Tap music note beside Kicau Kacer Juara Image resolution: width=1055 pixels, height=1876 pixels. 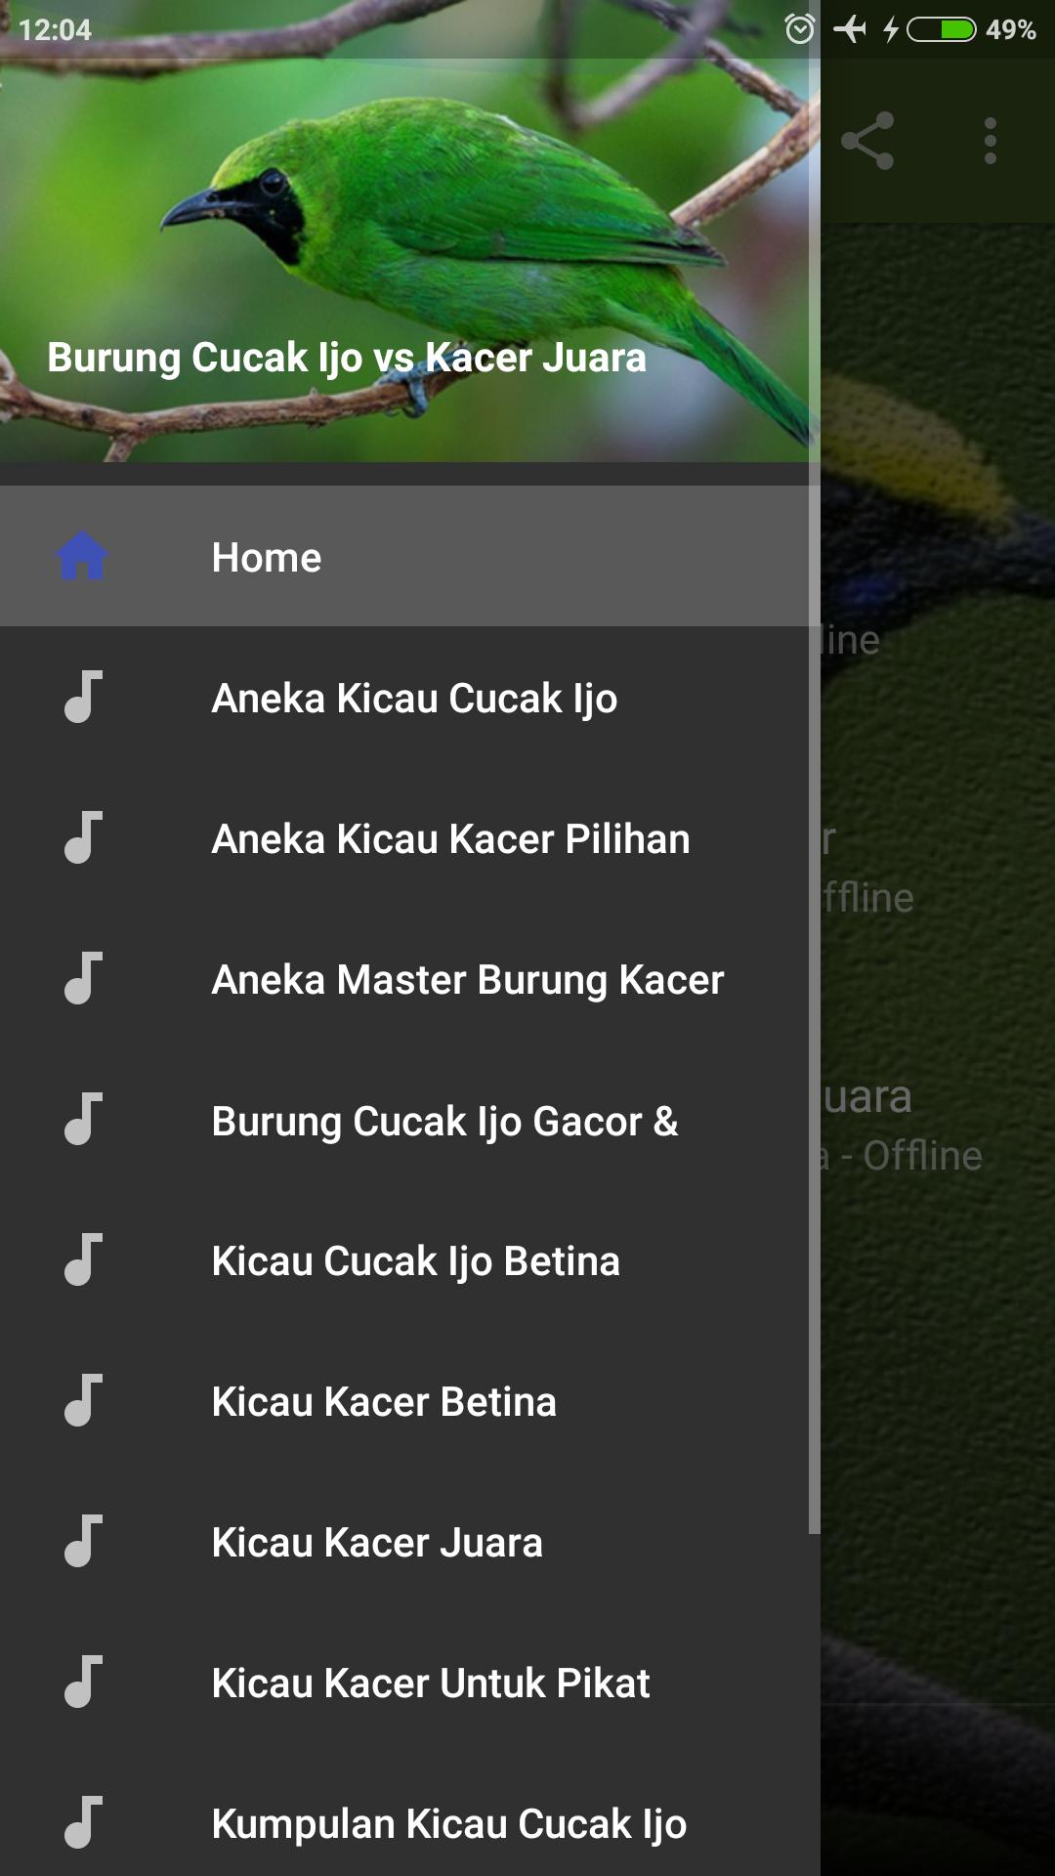(83, 1541)
